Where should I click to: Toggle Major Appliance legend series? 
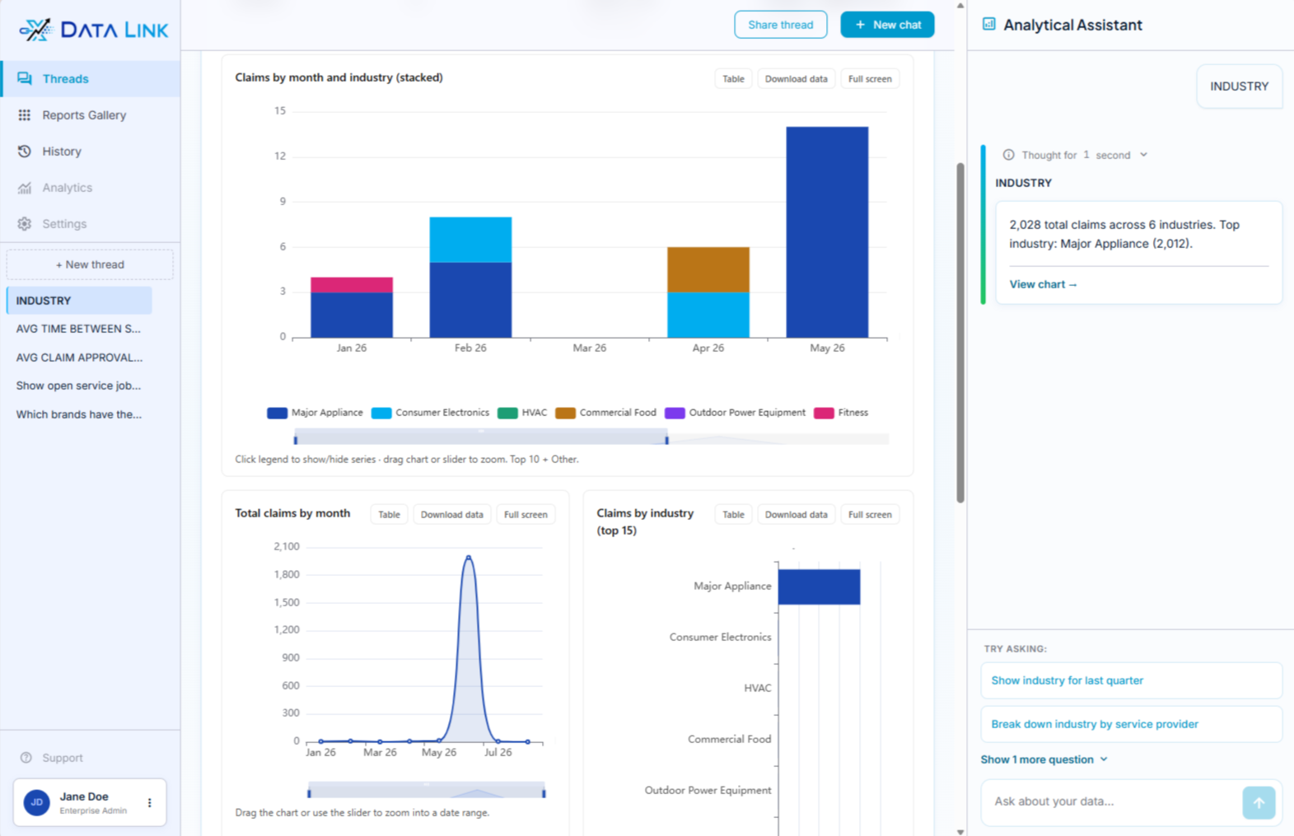[315, 413]
